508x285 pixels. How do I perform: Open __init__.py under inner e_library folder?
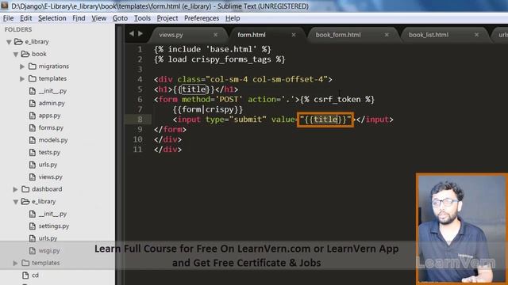tap(52, 214)
